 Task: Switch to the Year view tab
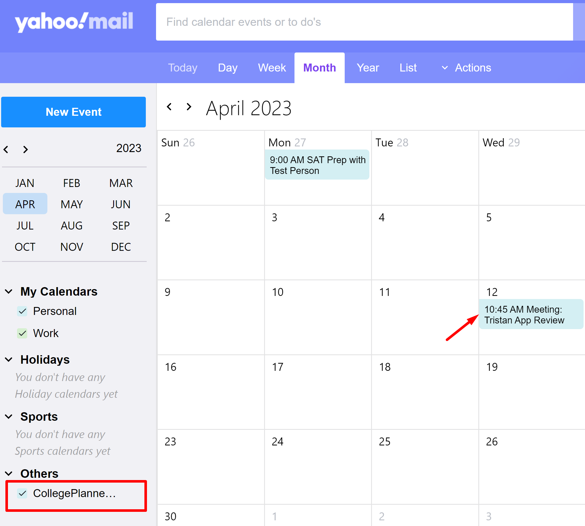click(x=368, y=68)
